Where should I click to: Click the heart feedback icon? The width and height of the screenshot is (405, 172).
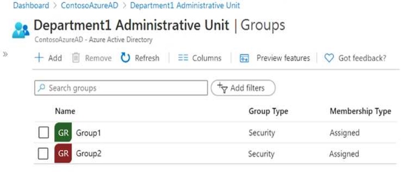(x=329, y=58)
